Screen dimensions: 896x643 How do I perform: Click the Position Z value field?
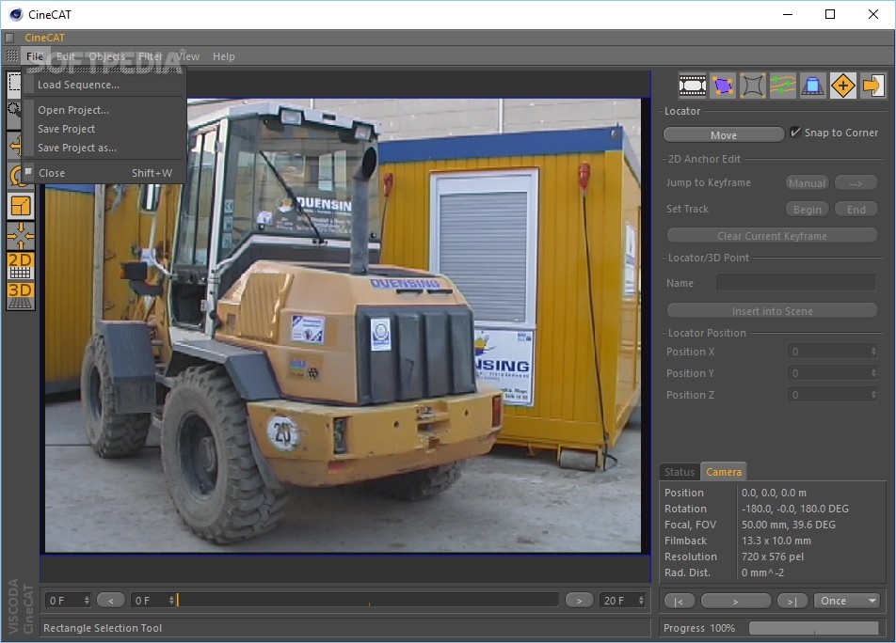point(828,395)
